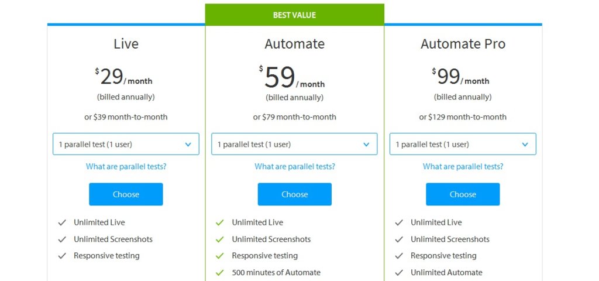Choose the Automate plan
This screenshot has height=281, width=599.
pos(294,194)
